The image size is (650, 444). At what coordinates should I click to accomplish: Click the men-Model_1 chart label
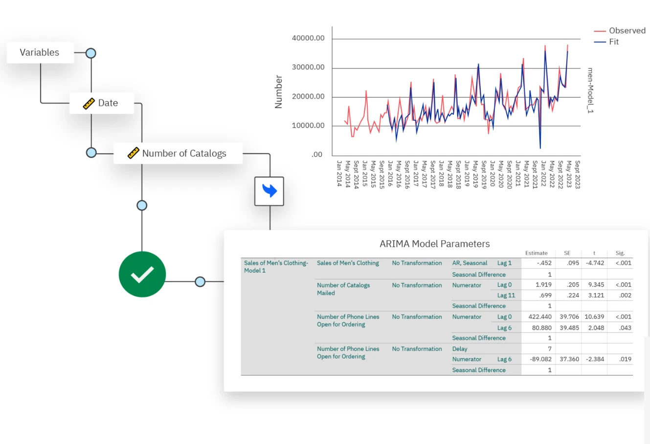coord(590,91)
